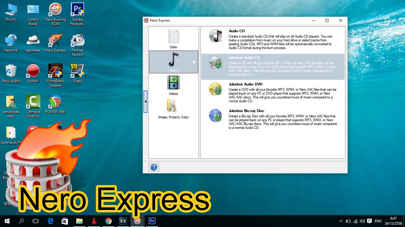Launch PointBlank Garena shortcut
405x227 pixels.
55,76
